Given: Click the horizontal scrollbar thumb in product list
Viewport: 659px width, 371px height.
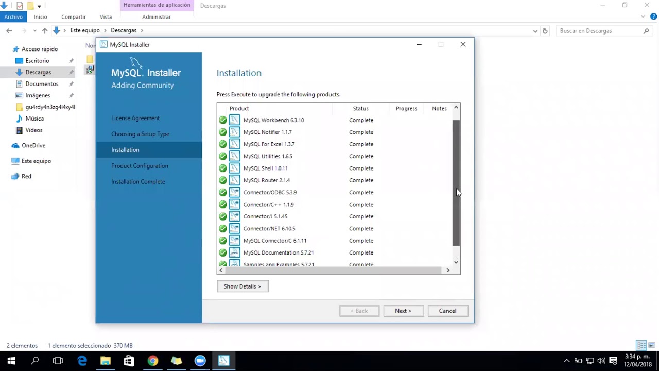Looking at the screenshot, I should (333, 270).
